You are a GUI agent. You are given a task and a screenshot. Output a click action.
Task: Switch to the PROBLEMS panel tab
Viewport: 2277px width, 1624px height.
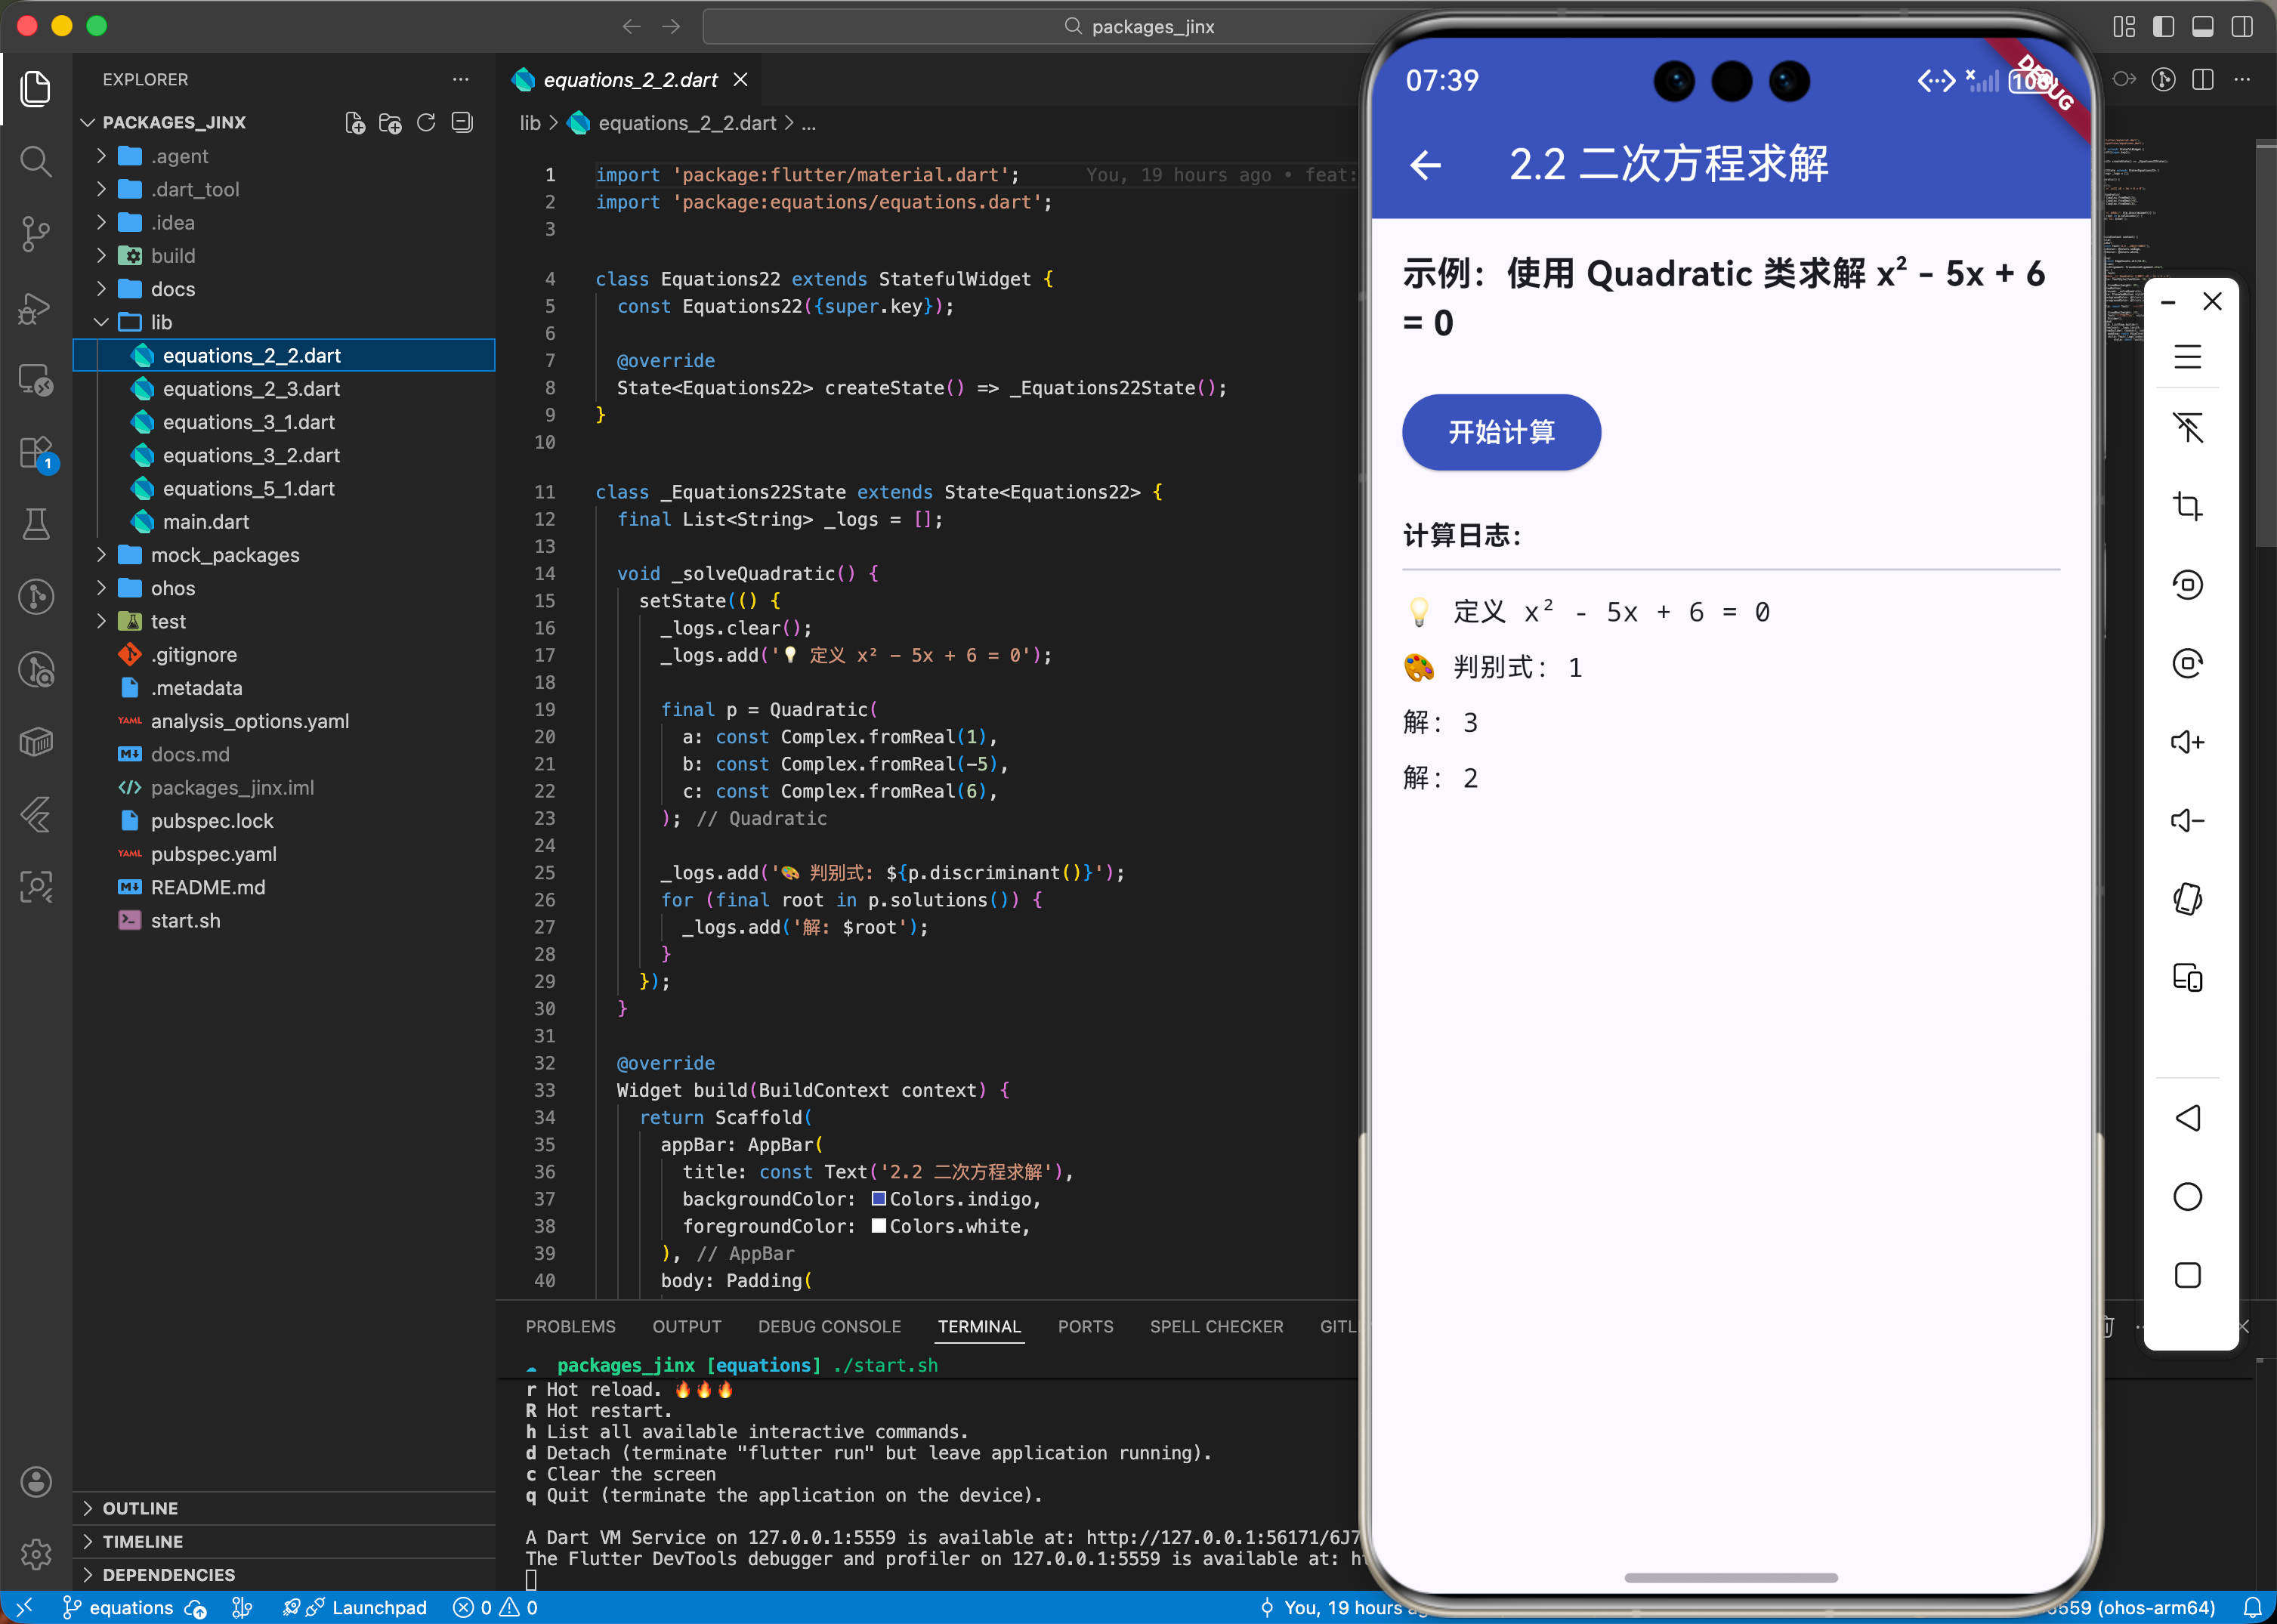point(570,1326)
